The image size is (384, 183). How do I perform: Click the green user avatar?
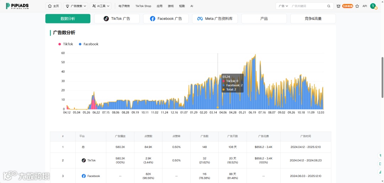point(373,6)
